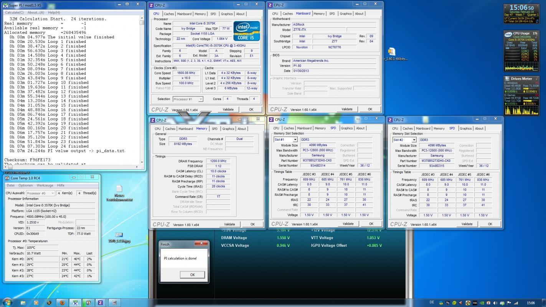The width and height of the screenshot is (546, 307).
Task: Click the Drives Meter gadget drive icon
Action: point(507,79)
